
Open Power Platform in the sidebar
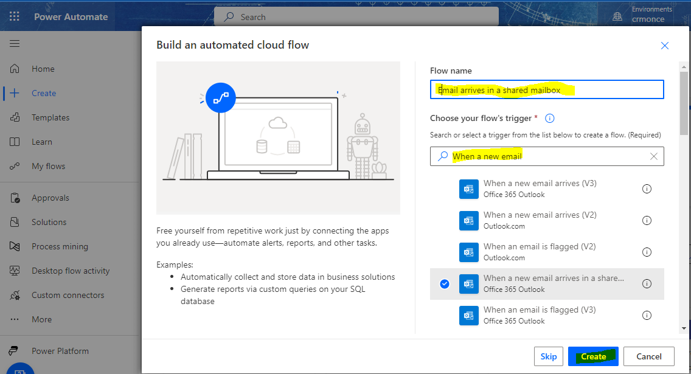(60, 351)
